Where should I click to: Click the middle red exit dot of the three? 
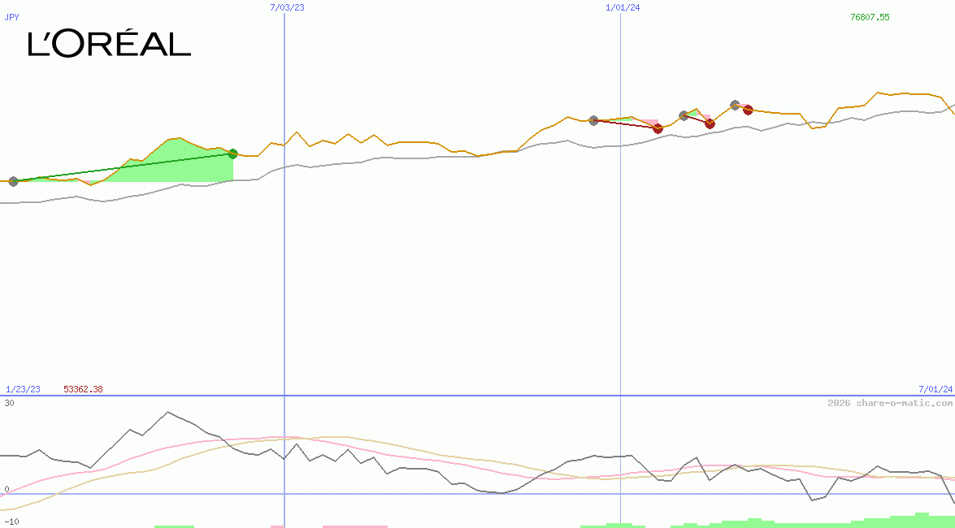710,123
